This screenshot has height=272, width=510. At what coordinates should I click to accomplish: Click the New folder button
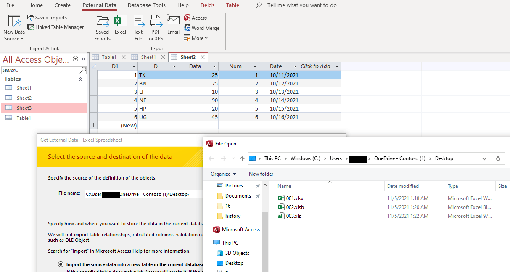[x=261, y=174]
